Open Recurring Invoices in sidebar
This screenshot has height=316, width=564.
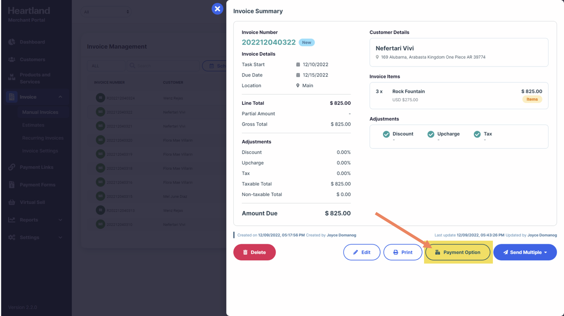(43, 138)
